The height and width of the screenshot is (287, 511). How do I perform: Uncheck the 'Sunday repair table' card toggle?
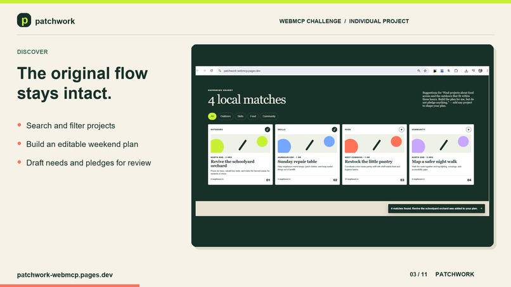[x=334, y=129]
